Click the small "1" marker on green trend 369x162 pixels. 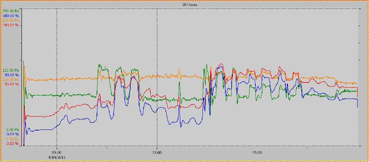(105, 67)
